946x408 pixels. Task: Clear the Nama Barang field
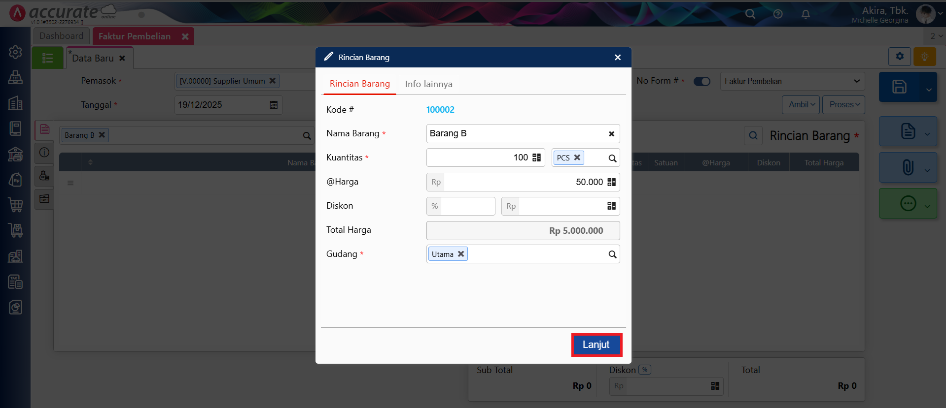click(611, 134)
